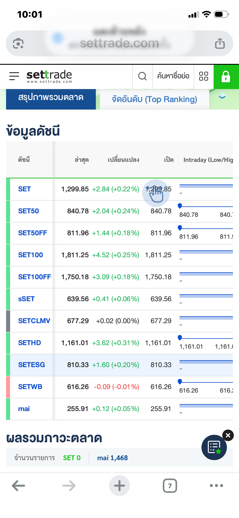This screenshot has height=518, width=239.
Task: Open the tab switcher showing 7 tabs
Action: [170, 486]
